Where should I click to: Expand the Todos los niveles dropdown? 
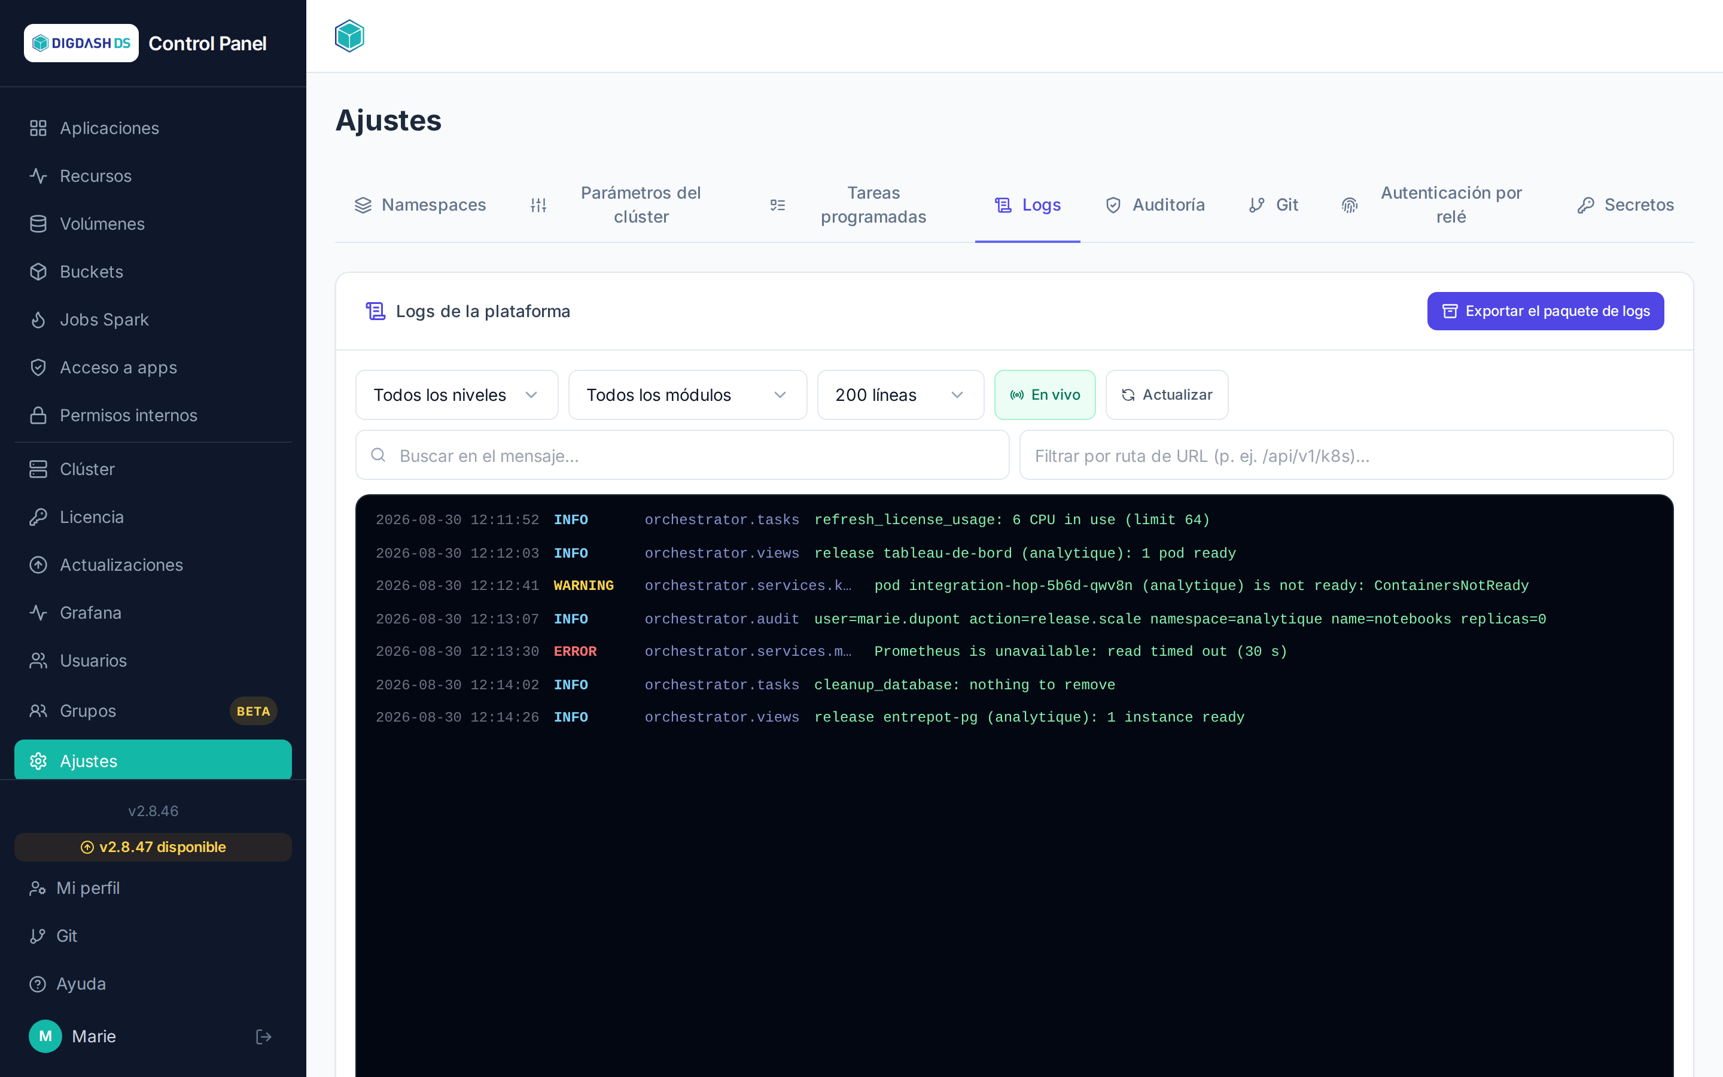[x=456, y=395]
